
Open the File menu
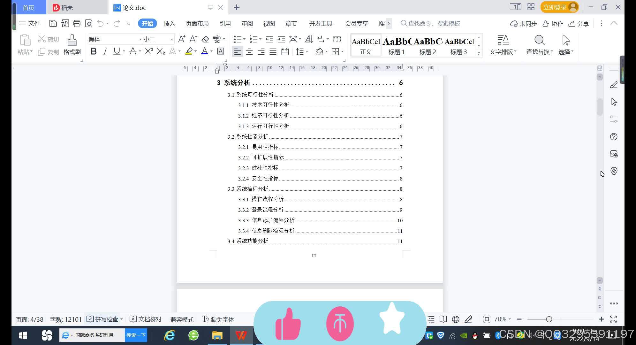tap(29, 23)
